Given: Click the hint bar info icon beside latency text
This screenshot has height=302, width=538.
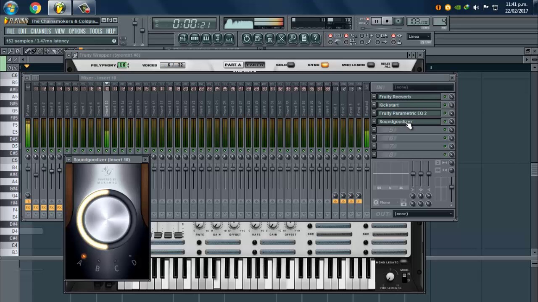Looking at the screenshot, I should click(114, 41).
